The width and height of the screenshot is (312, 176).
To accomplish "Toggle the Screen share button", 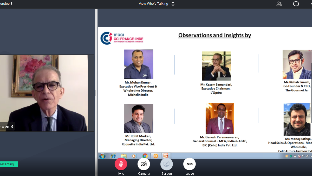I will click(x=167, y=164).
